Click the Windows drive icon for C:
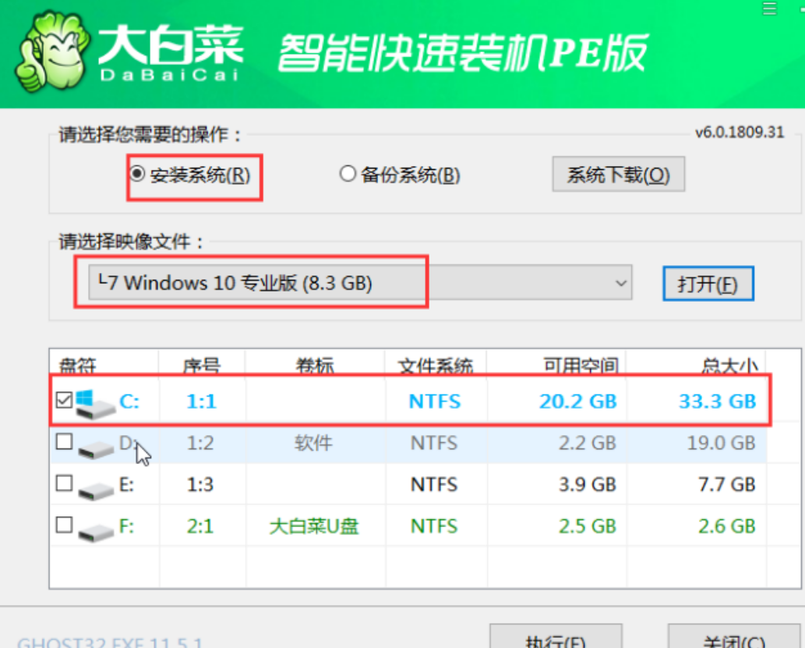The image size is (805, 648). click(94, 403)
